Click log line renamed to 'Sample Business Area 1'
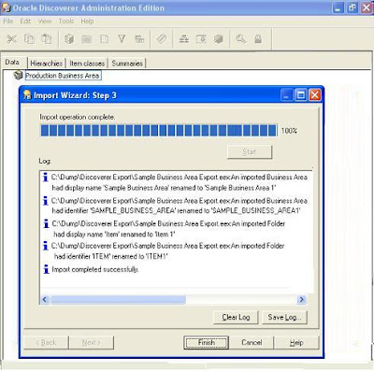 (180, 182)
